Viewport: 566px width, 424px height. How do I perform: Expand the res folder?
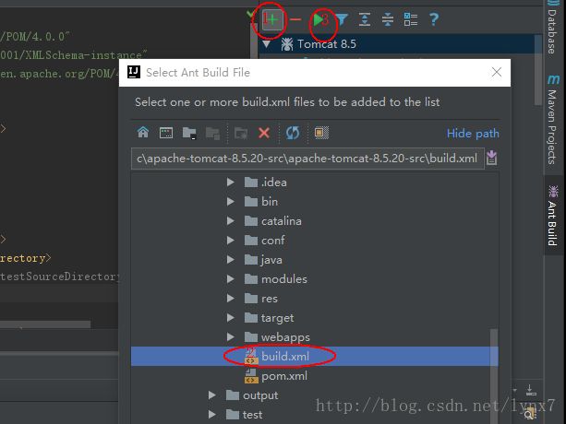(x=230, y=299)
